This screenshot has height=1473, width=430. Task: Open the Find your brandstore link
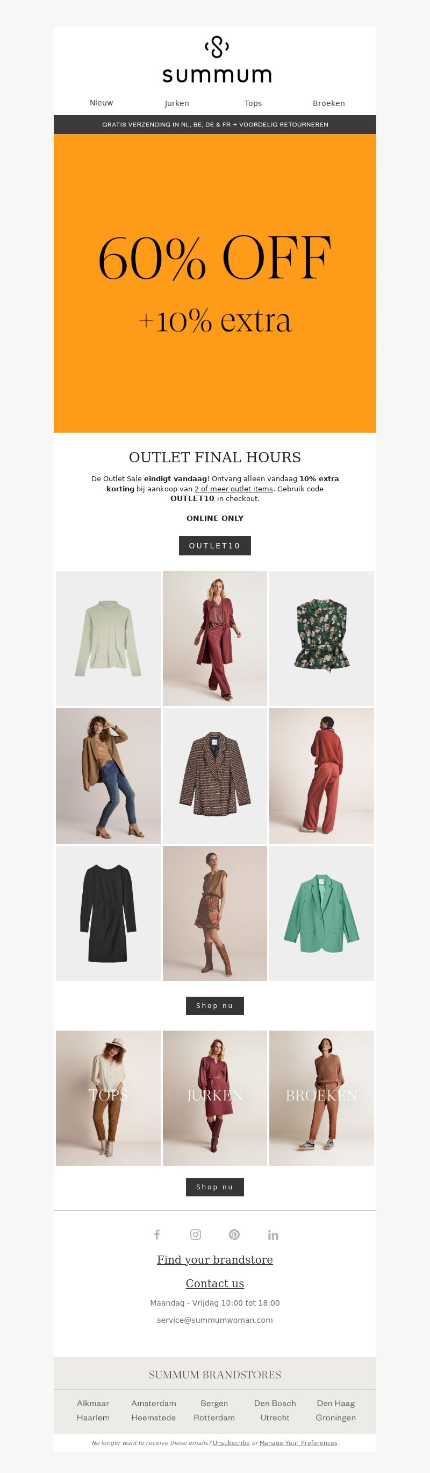click(x=214, y=1260)
